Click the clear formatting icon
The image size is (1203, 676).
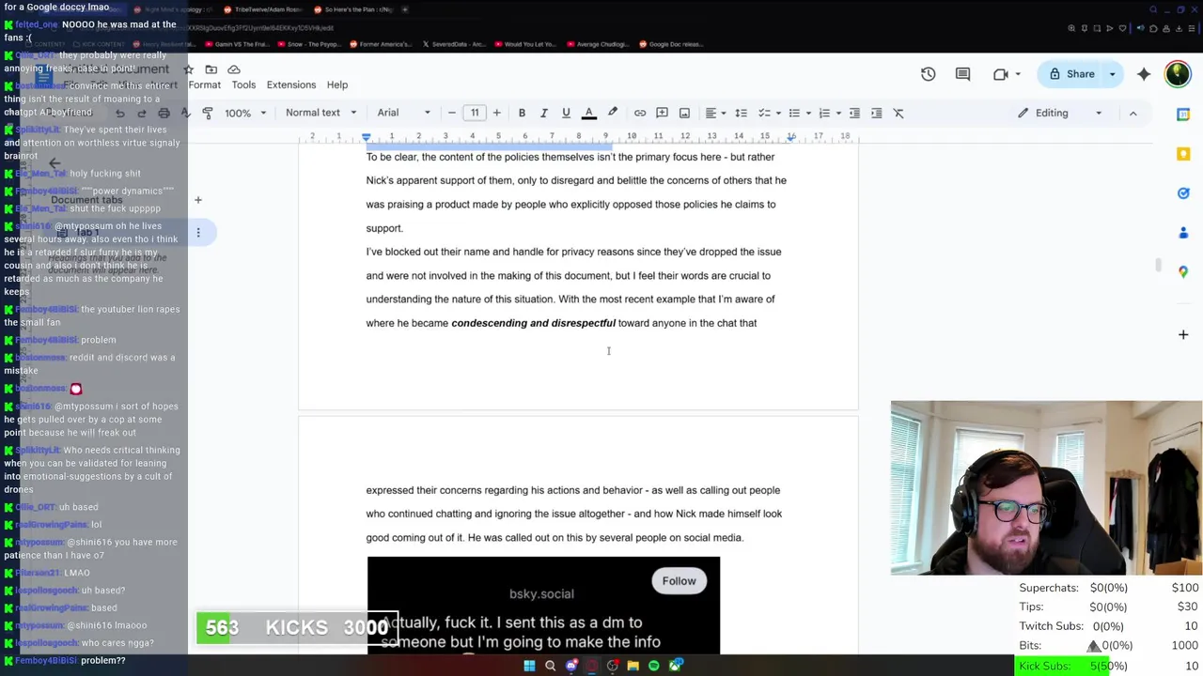[x=898, y=113]
